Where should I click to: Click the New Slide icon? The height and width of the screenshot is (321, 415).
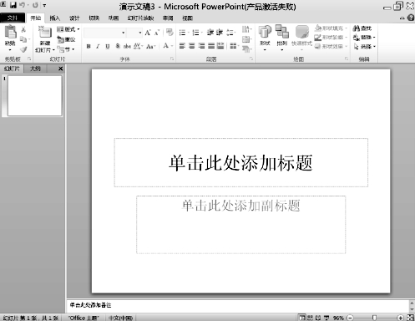coord(45,33)
